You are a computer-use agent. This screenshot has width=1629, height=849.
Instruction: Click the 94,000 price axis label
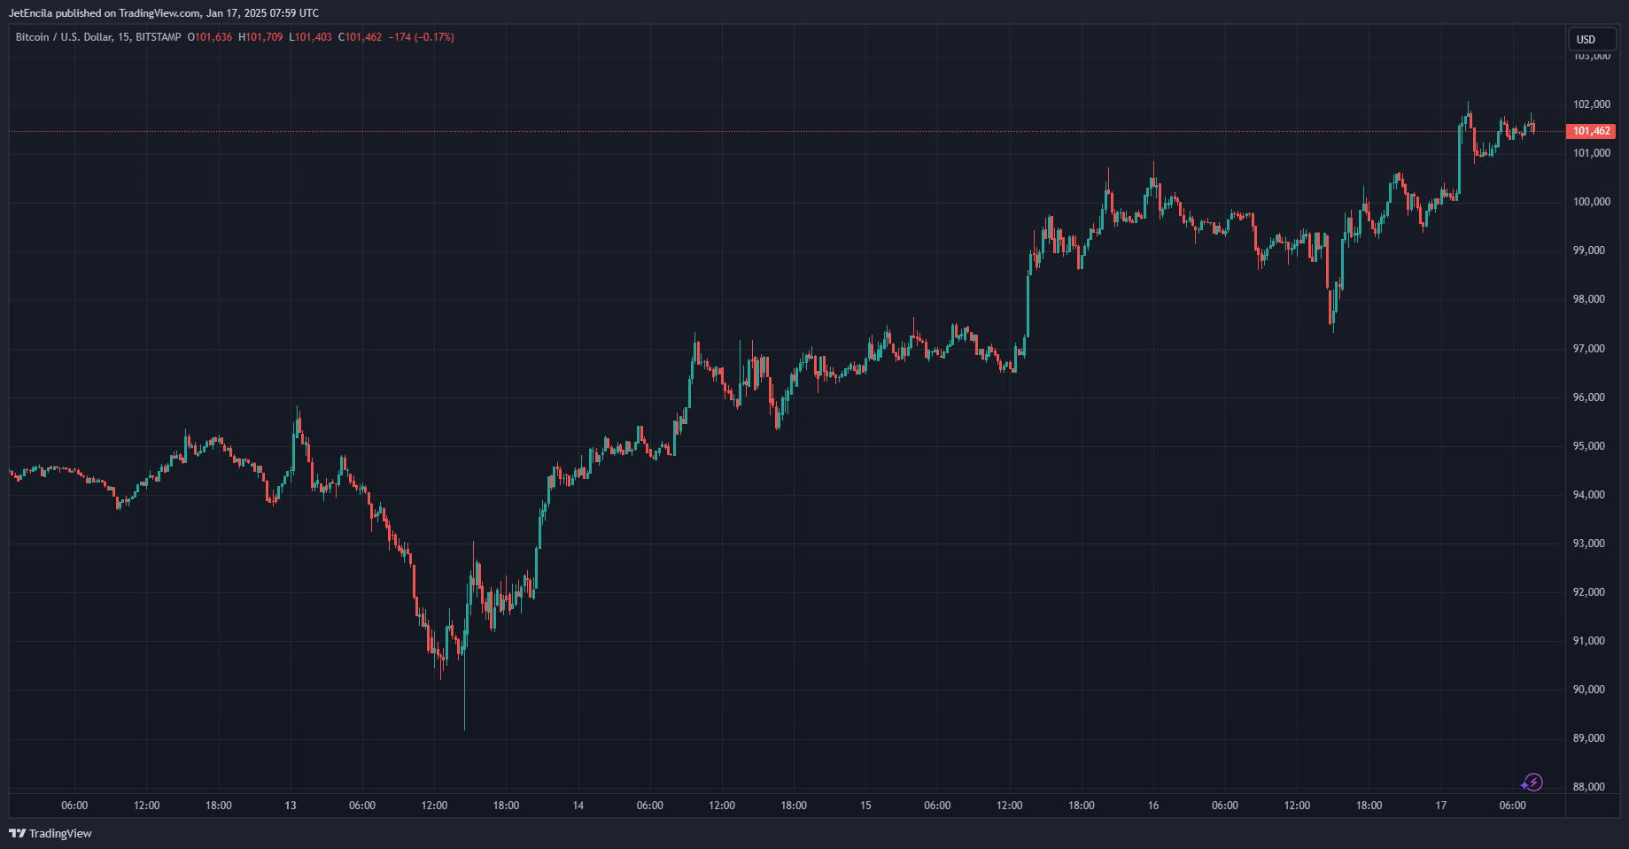pyautogui.click(x=1589, y=495)
